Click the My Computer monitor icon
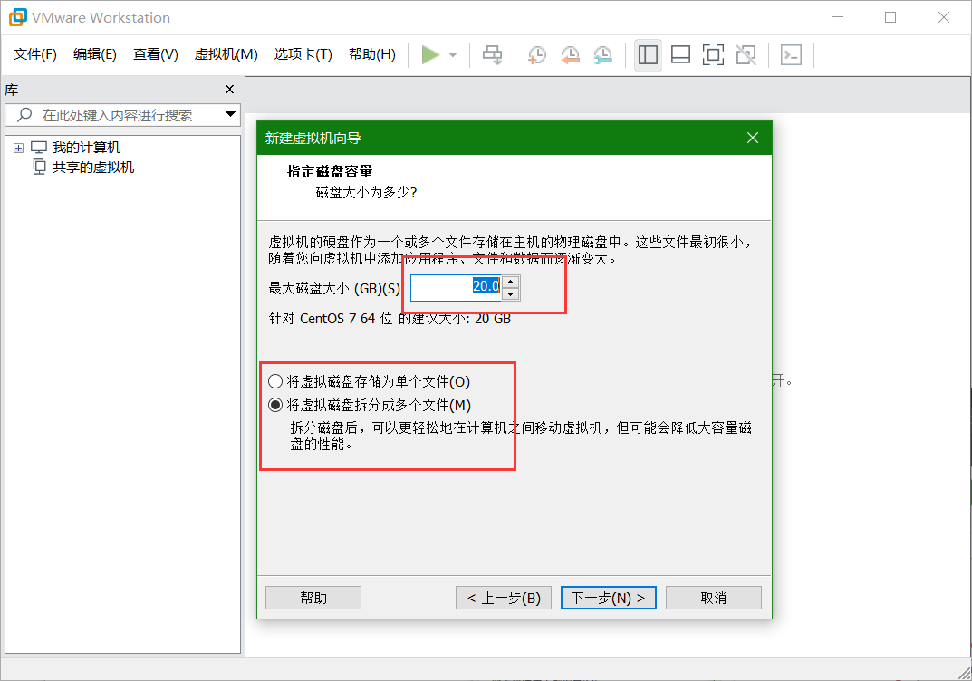Image resolution: width=972 pixels, height=681 pixels. pyautogui.click(x=38, y=148)
